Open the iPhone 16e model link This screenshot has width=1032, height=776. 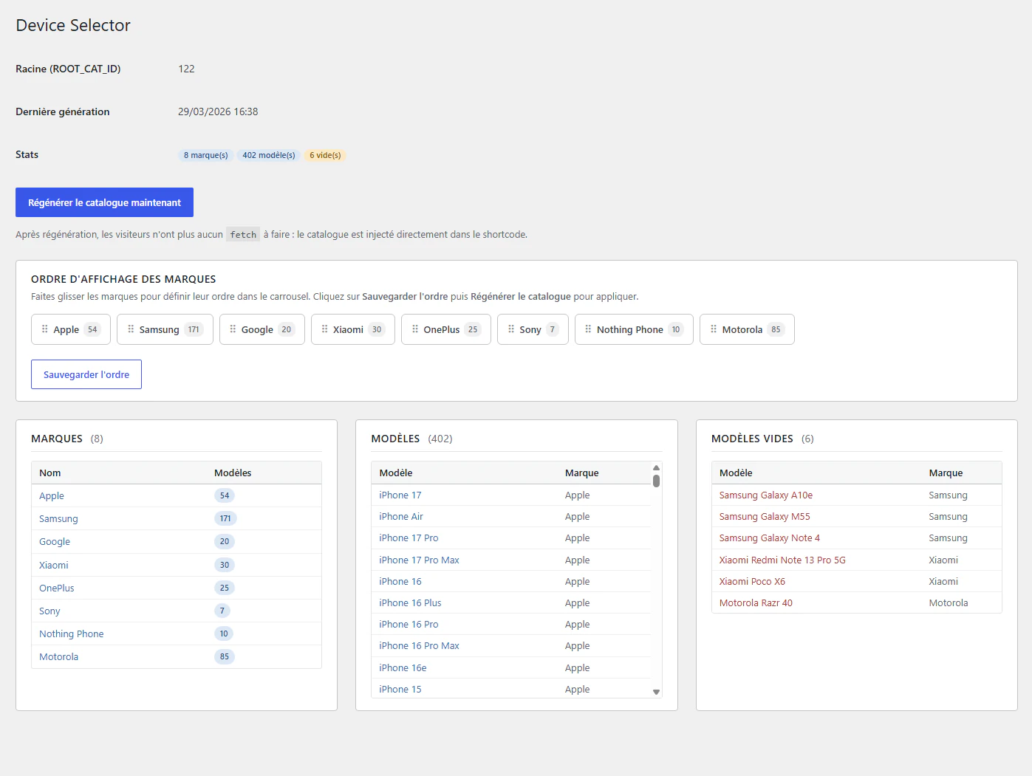(x=403, y=668)
